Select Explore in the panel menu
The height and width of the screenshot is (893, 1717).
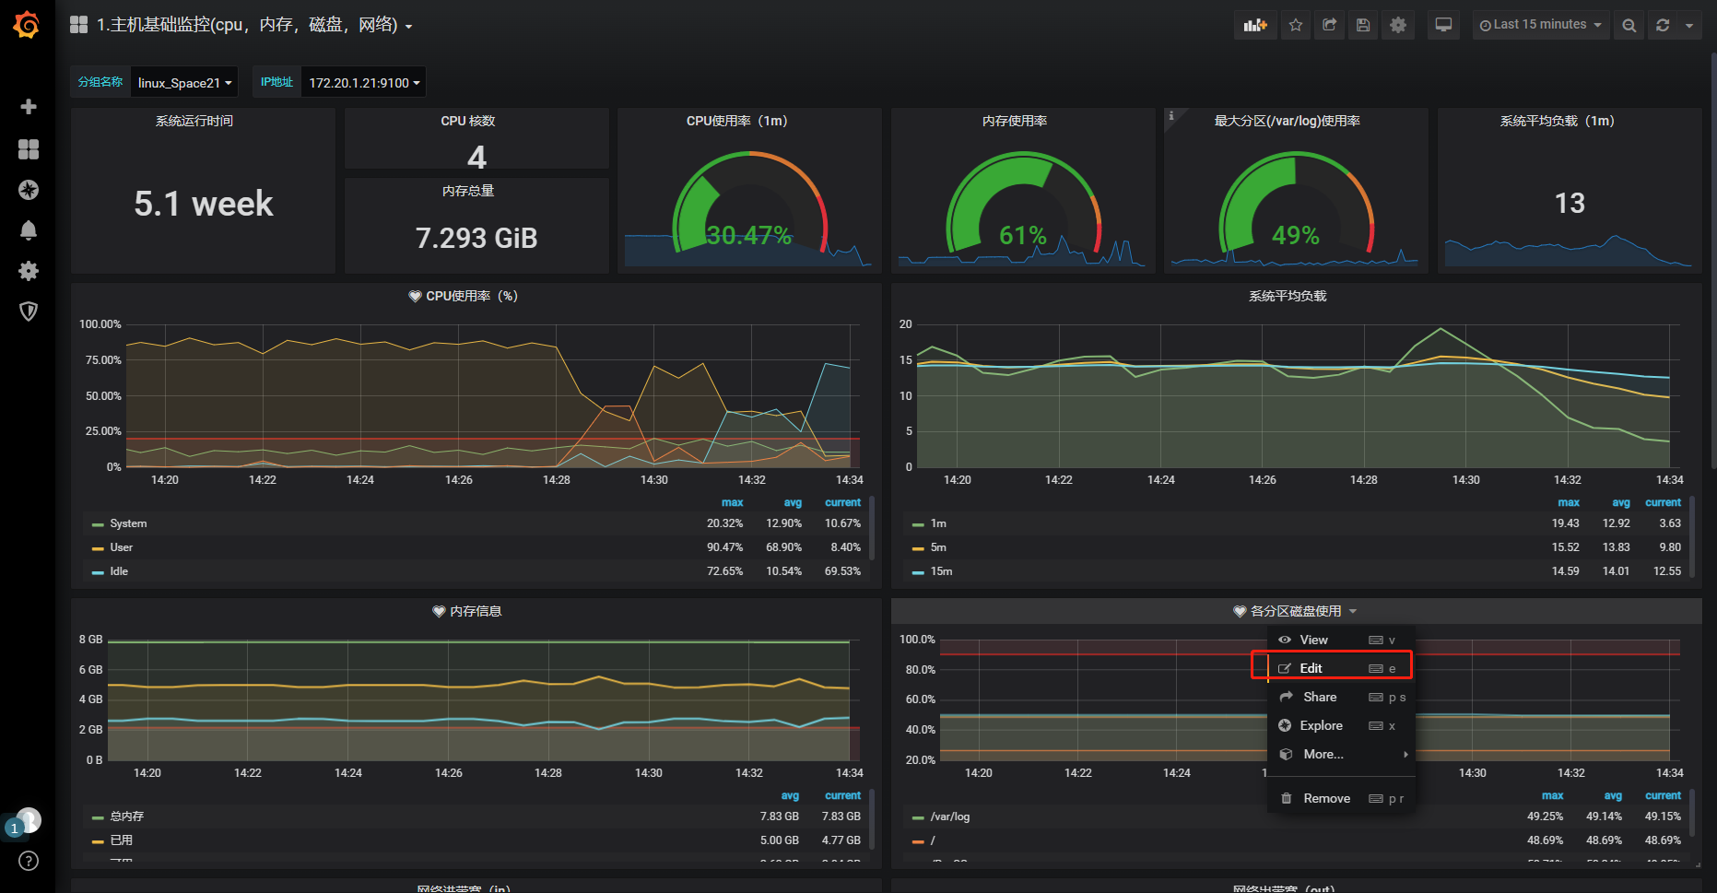pos(1341,725)
